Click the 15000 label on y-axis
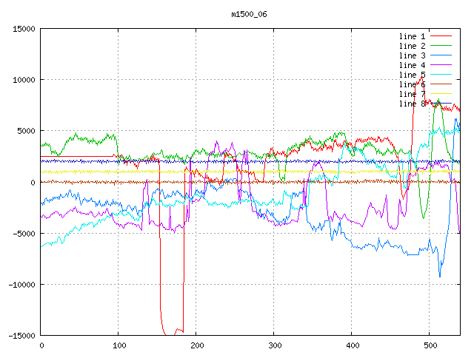The height and width of the screenshot is (355, 474). coord(23,29)
